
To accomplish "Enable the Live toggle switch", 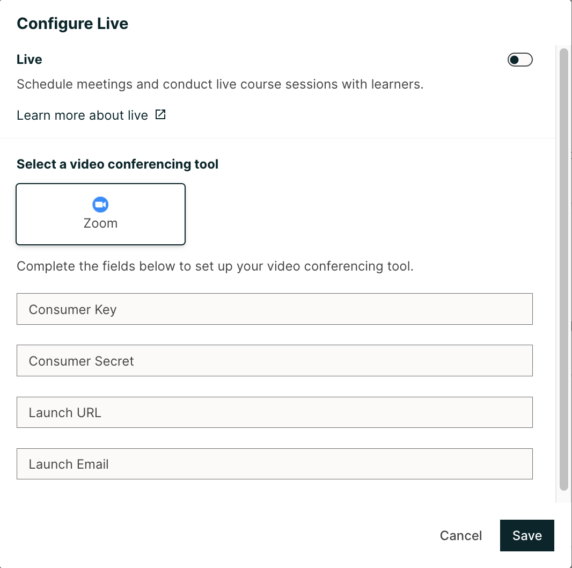I will pos(520,60).
